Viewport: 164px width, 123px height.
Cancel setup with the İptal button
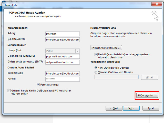(151, 108)
